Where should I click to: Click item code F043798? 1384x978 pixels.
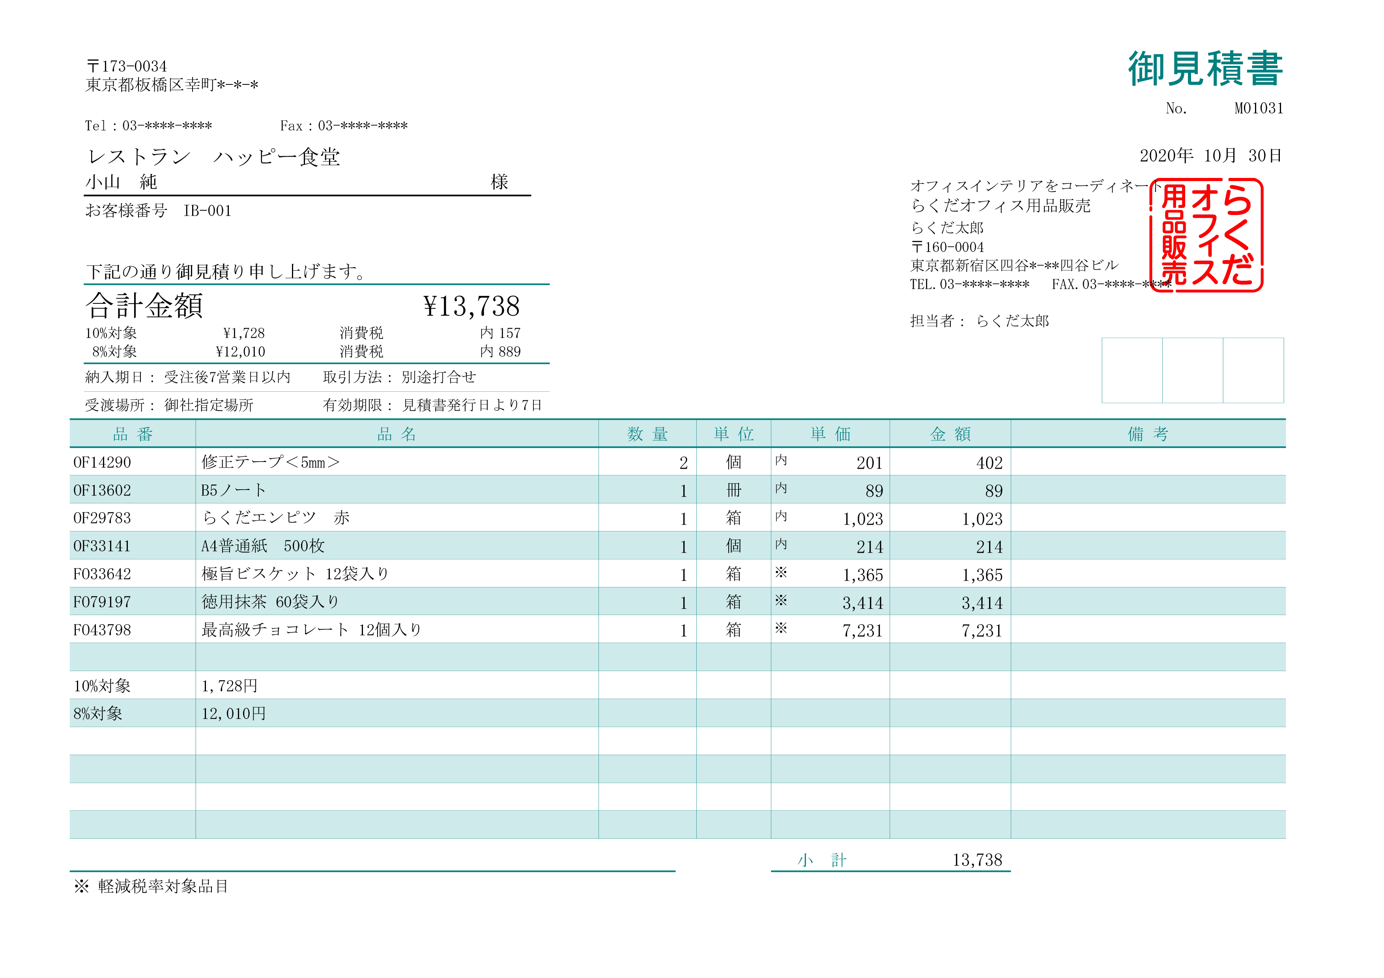pos(102,630)
